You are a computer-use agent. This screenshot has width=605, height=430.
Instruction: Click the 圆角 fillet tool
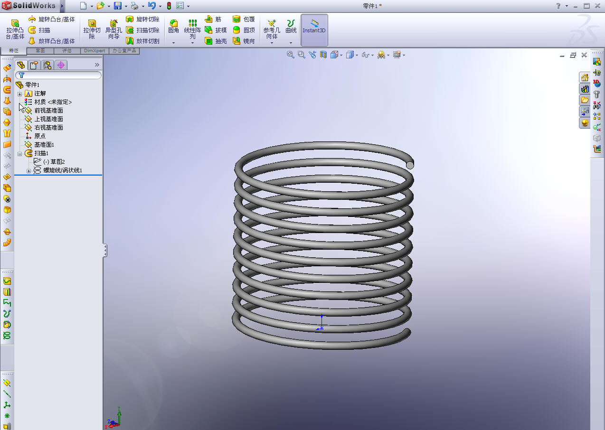174,26
